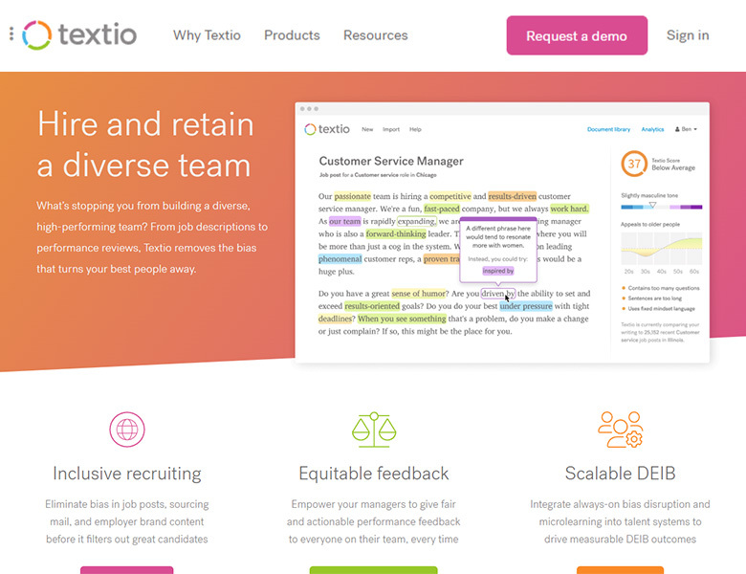746x574 pixels.
Task: Open the Products menu
Action: click(292, 35)
